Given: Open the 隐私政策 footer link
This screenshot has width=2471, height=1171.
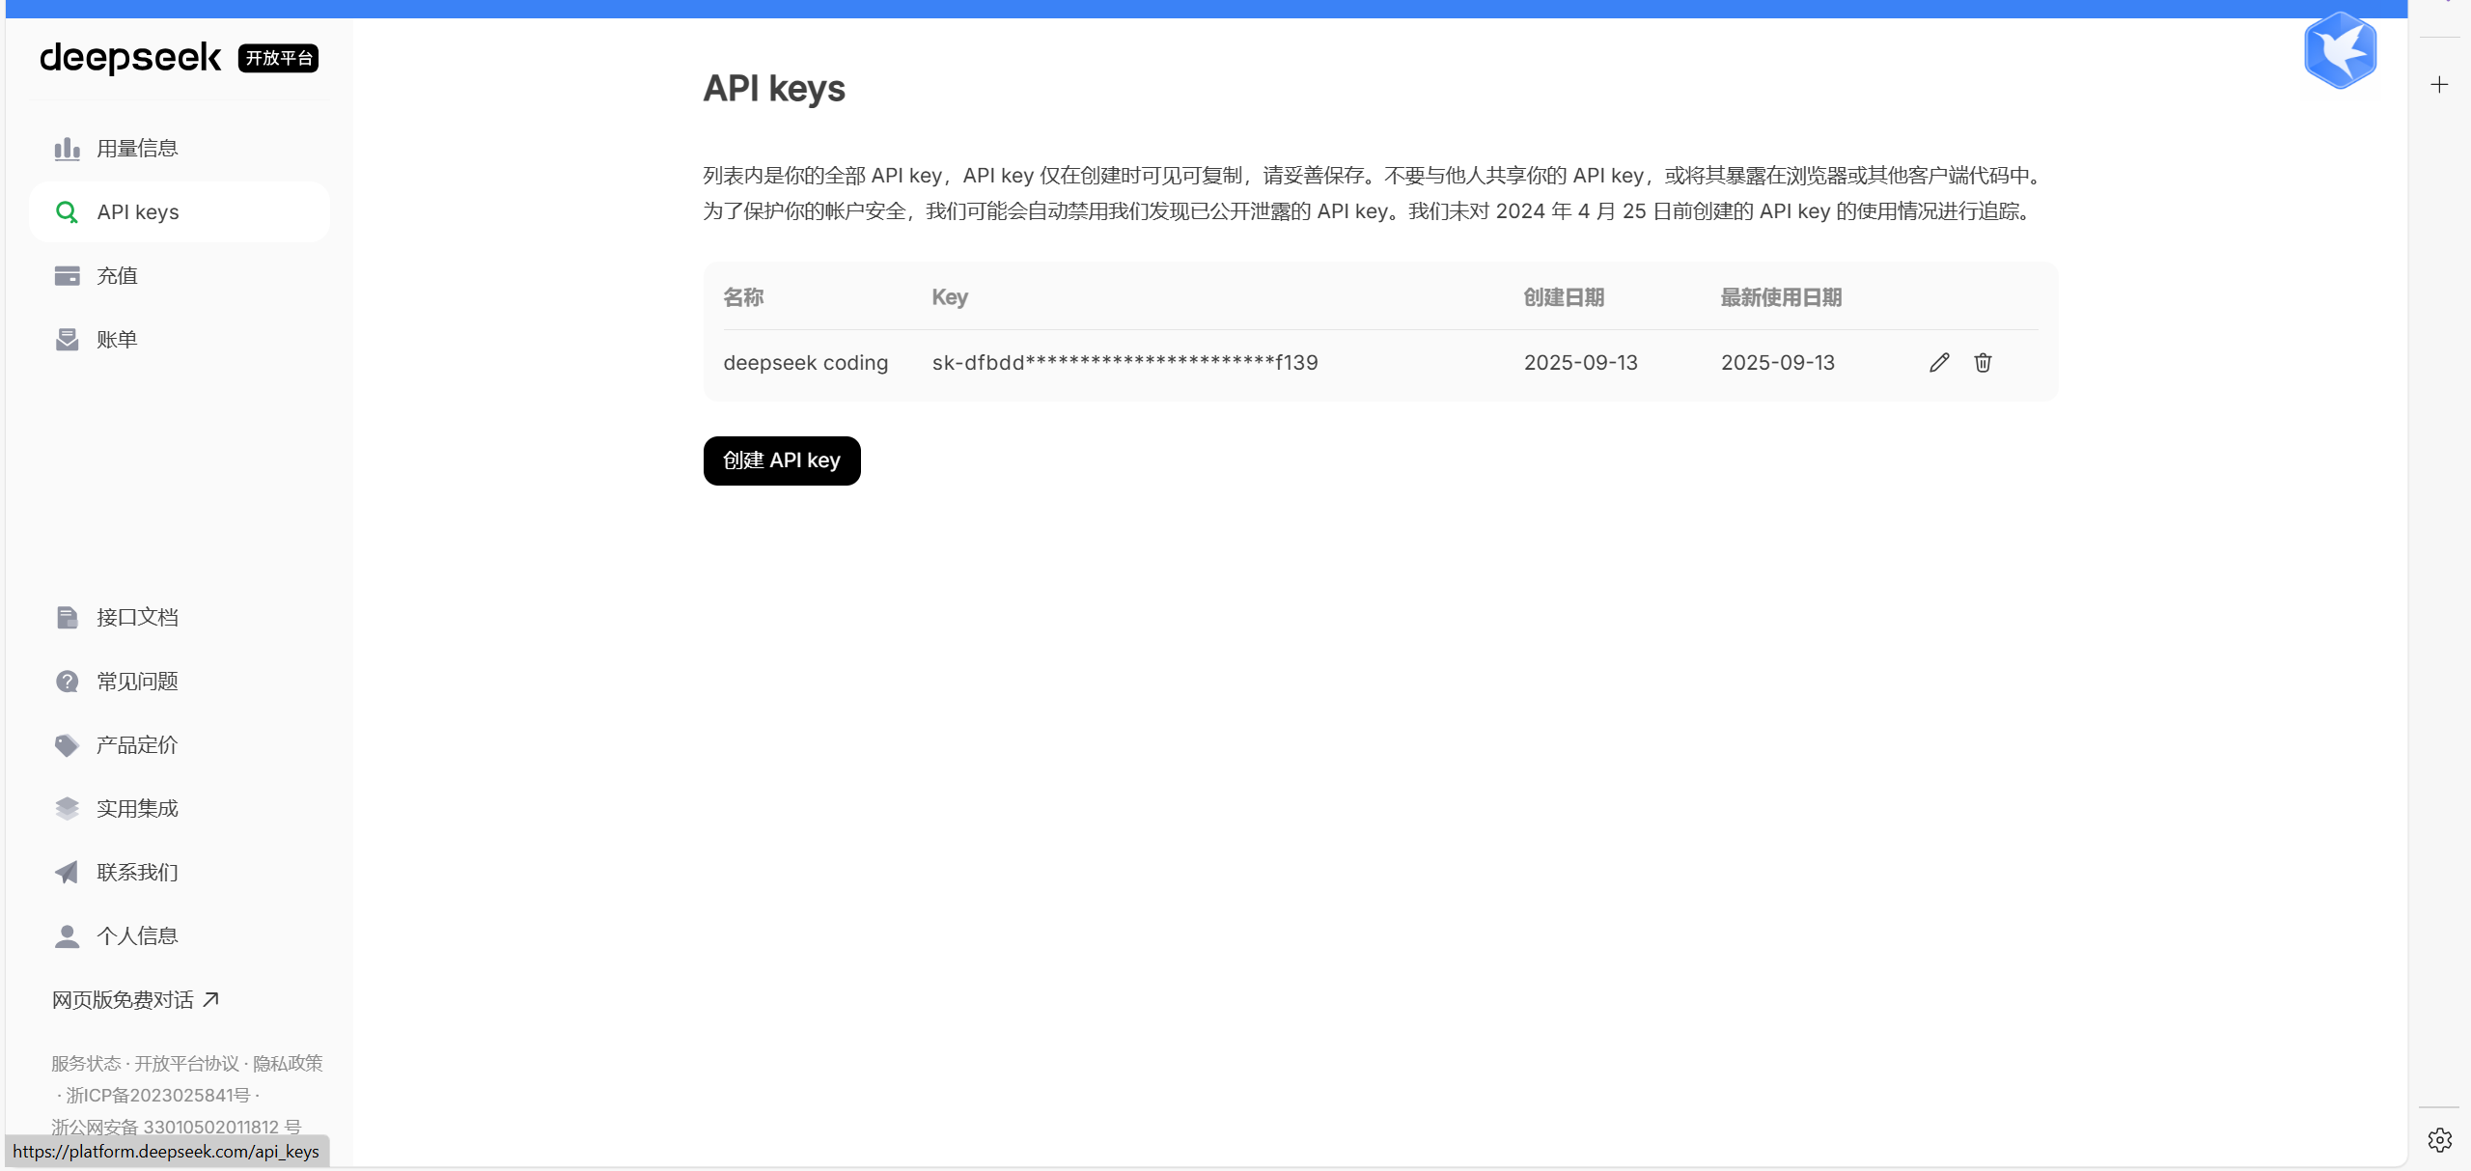Looking at the screenshot, I should point(288,1063).
